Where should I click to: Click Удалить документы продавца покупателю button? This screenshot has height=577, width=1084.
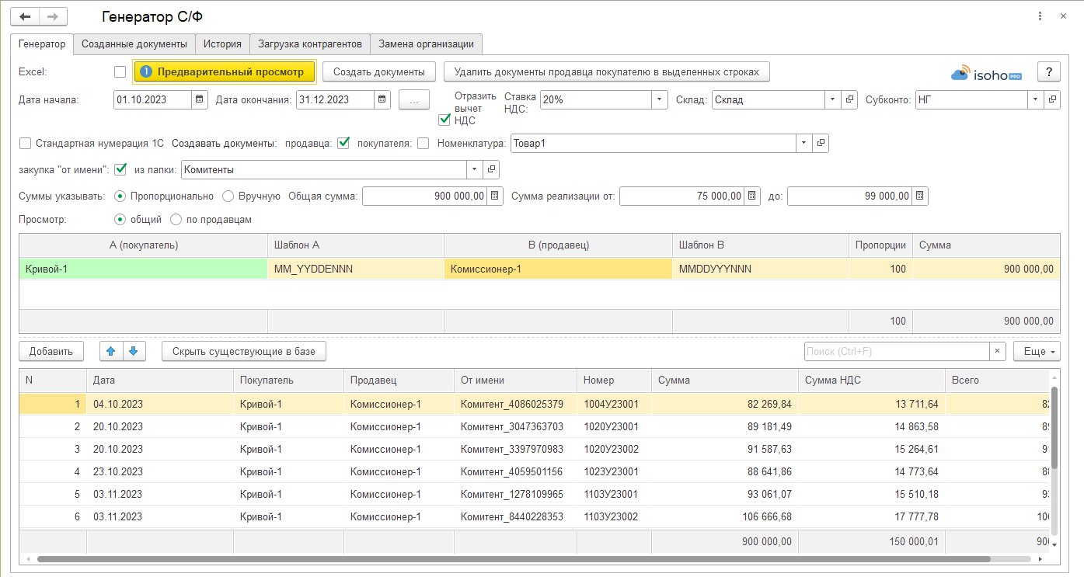607,71
